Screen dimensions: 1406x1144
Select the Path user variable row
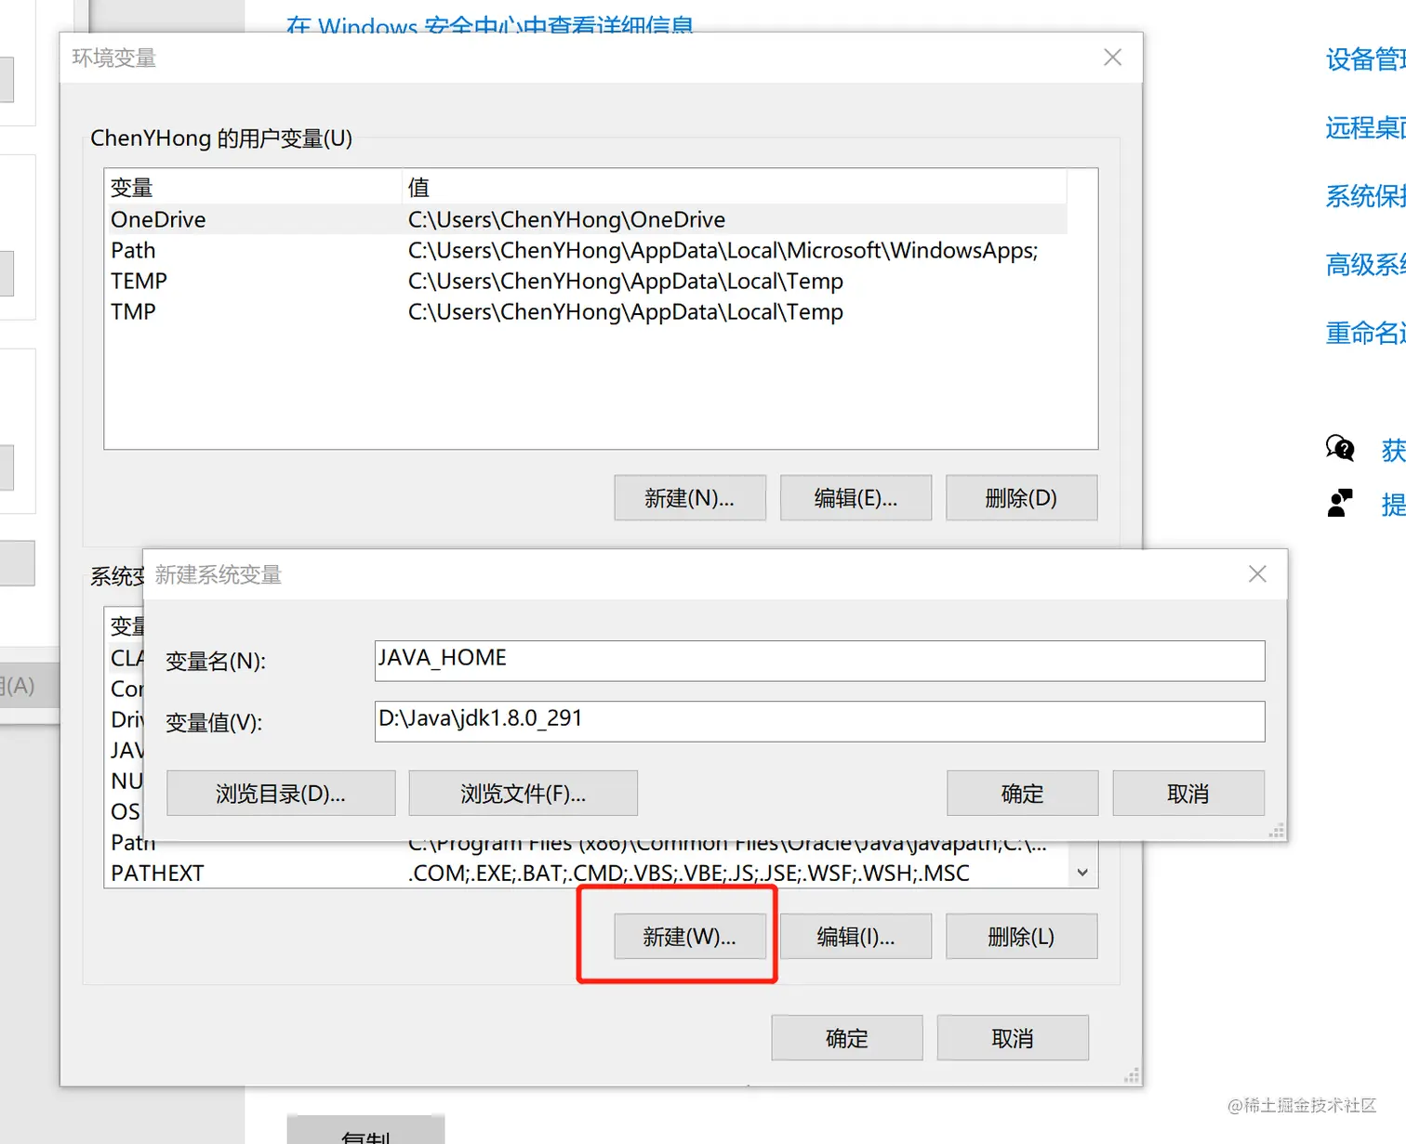588,250
